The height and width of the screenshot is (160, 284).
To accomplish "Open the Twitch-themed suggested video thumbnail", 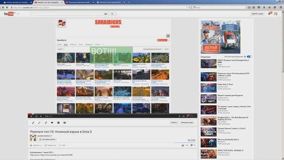I will [209, 99].
